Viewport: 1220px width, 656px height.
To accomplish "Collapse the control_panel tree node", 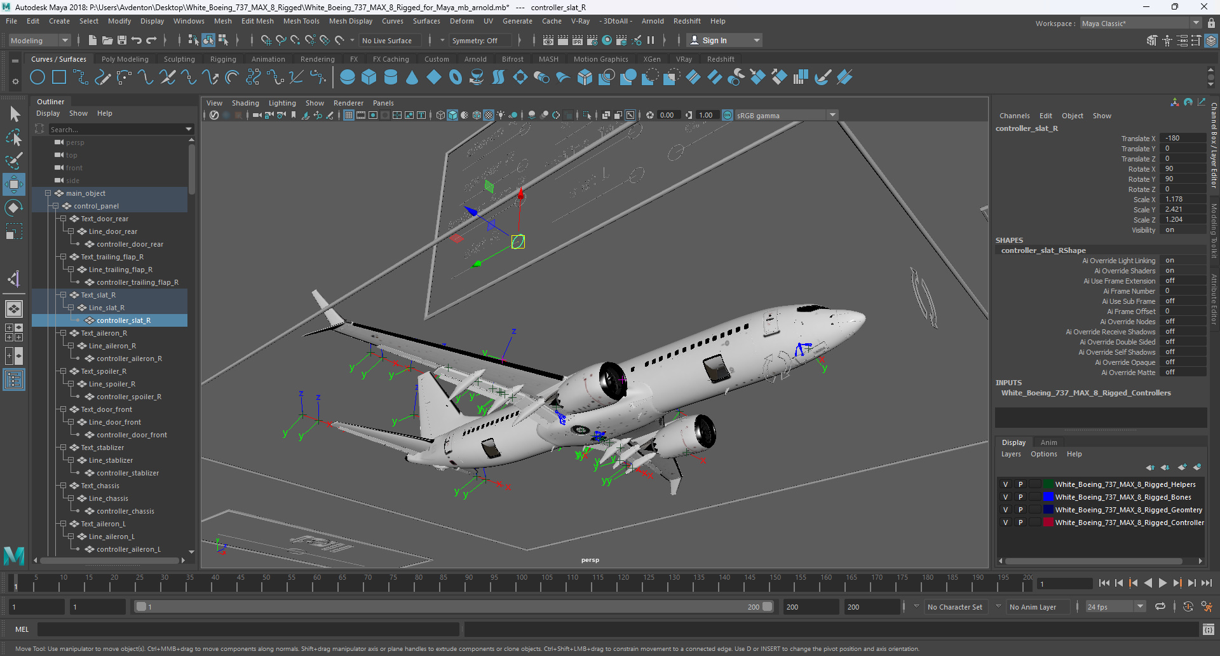I will (55, 206).
